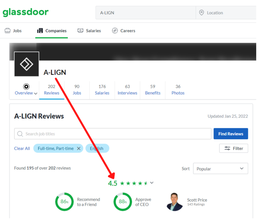The width and height of the screenshot is (261, 222).
Task: Open the 36 Photos tab
Action: tap(178, 90)
